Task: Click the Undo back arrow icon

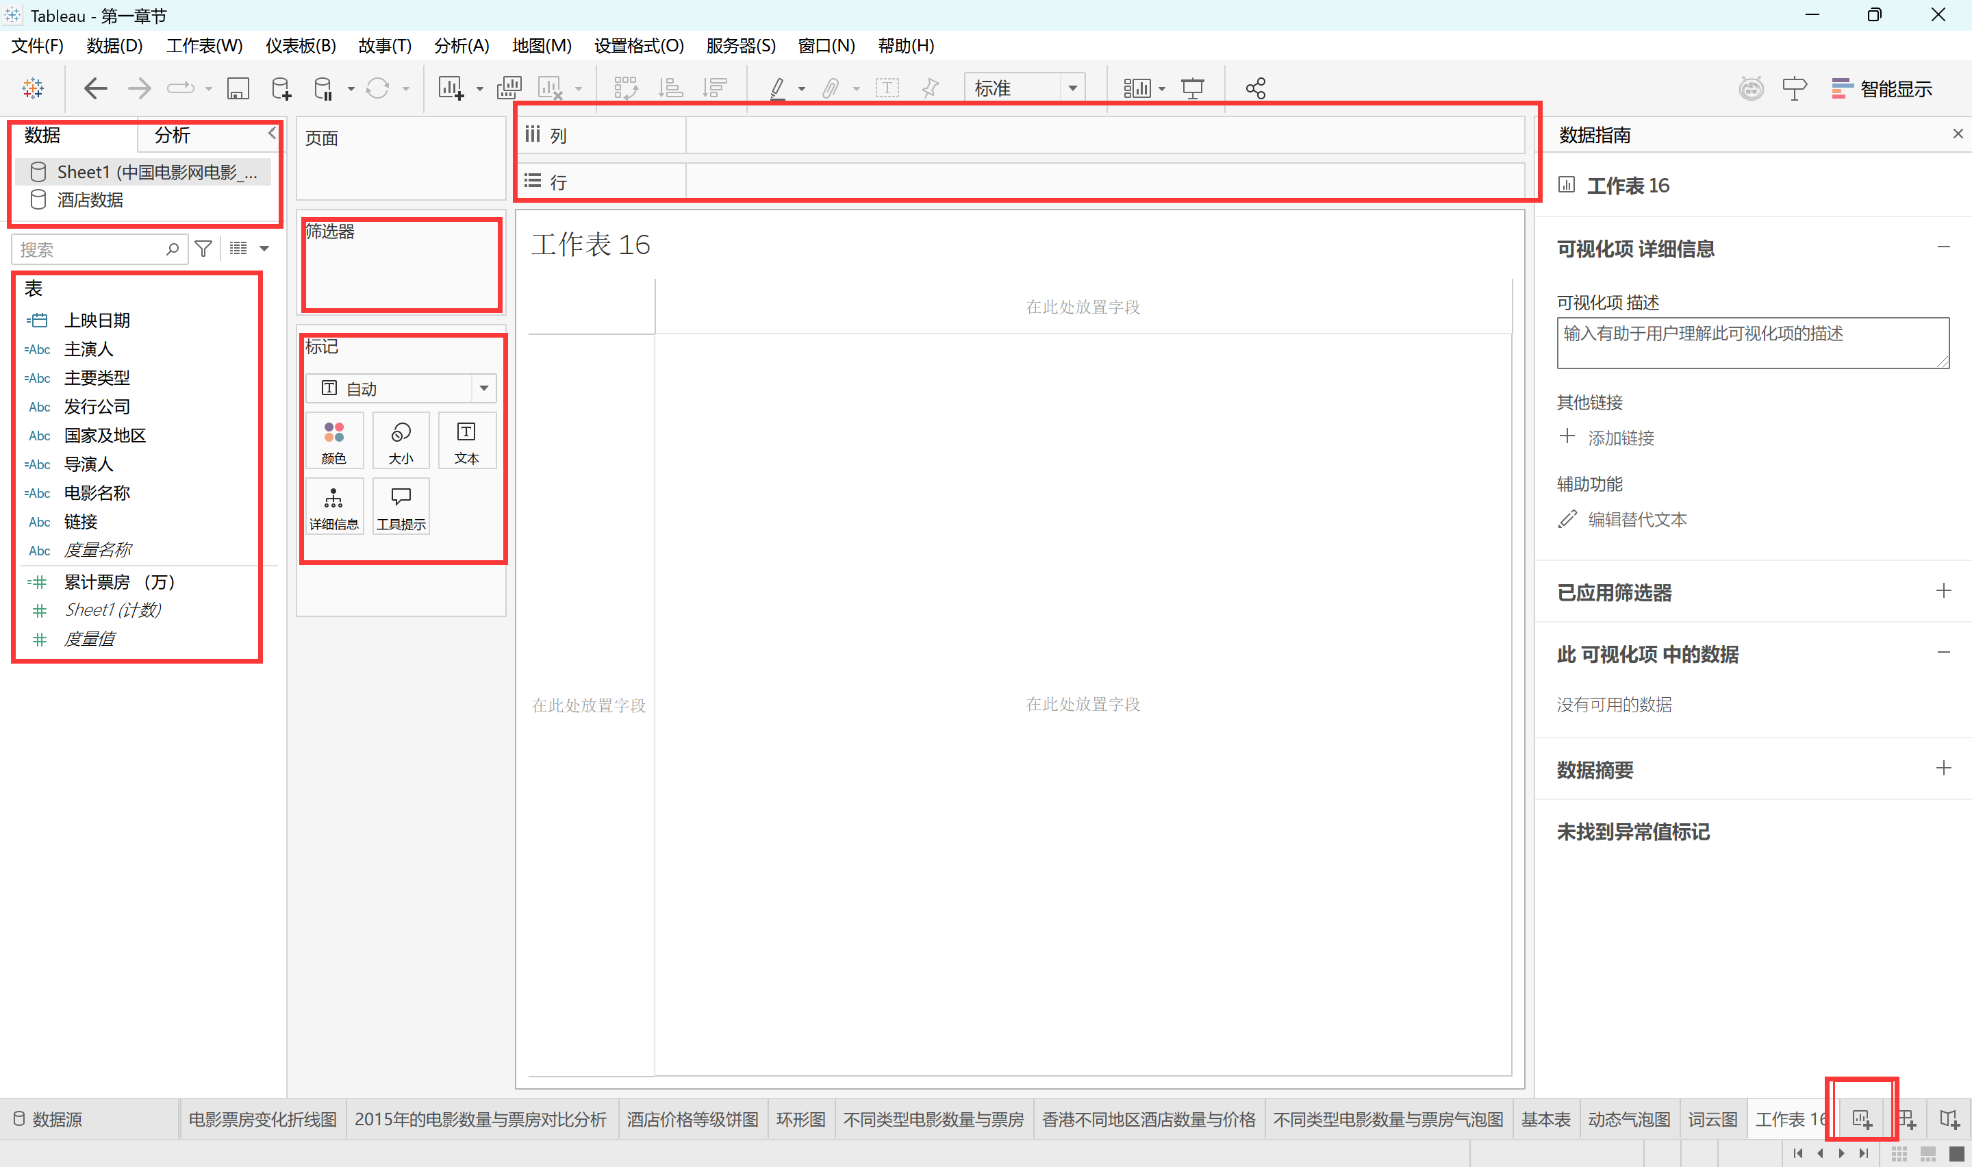Action: tap(95, 88)
